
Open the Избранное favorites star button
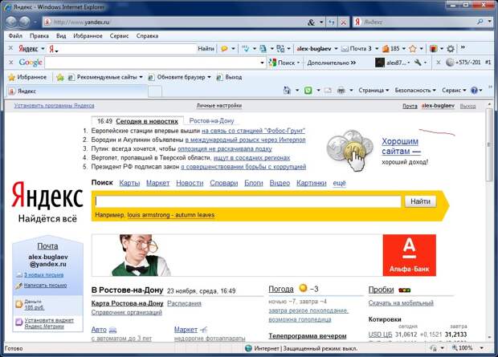click(27, 77)
